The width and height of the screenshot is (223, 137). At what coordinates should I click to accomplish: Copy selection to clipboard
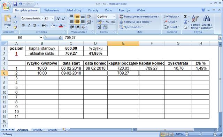click(15, 22)
